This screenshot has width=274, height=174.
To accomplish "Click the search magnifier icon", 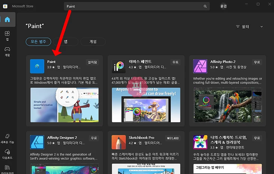I will 205,6.
